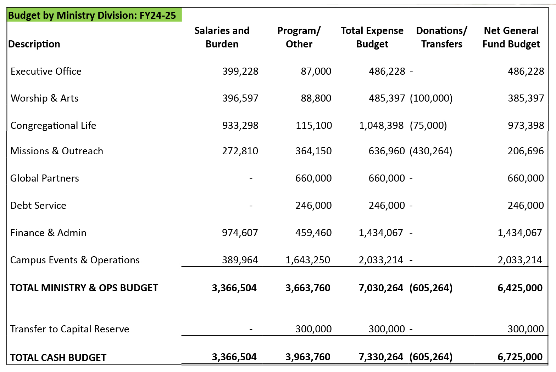Click the "Donations/ Transfers" column header
Screen dimensions: 556x372
(441, 37)
